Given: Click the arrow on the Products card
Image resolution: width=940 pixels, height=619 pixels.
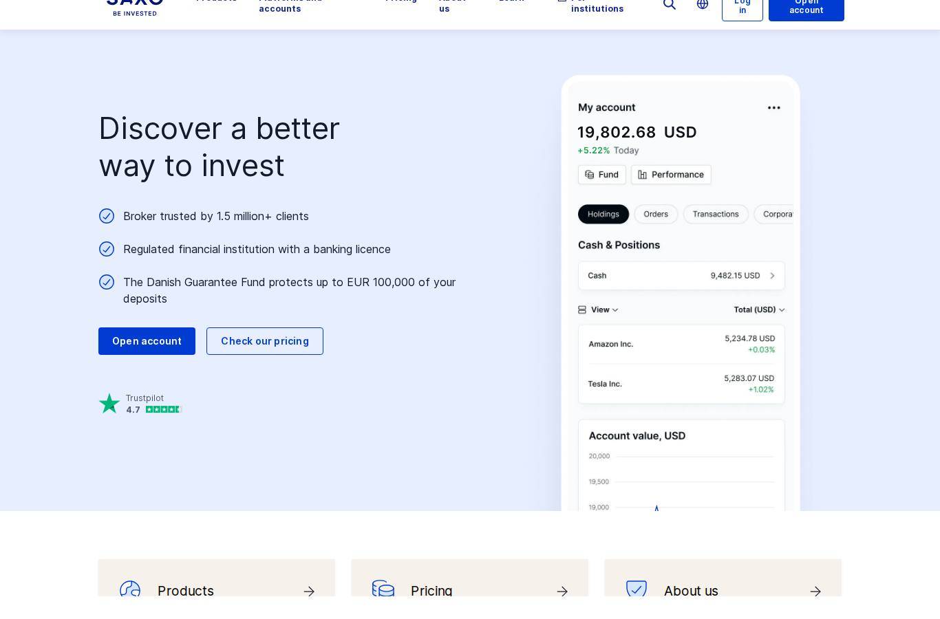Looking at the screenshot, I should pos(309,591).
